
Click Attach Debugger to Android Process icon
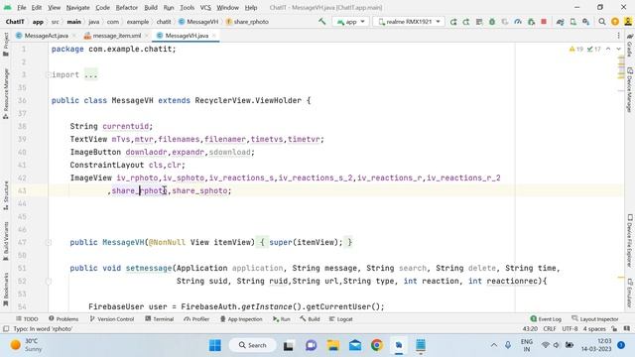pyautogui.click(x=531, y=22)
